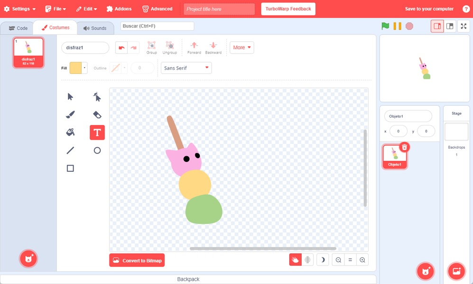Select the Brush tool
Screen dimensions: 473x284
[x=70, y=115]
